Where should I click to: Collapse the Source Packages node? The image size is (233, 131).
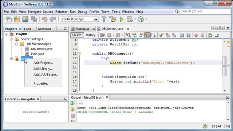tap(11, 39)
